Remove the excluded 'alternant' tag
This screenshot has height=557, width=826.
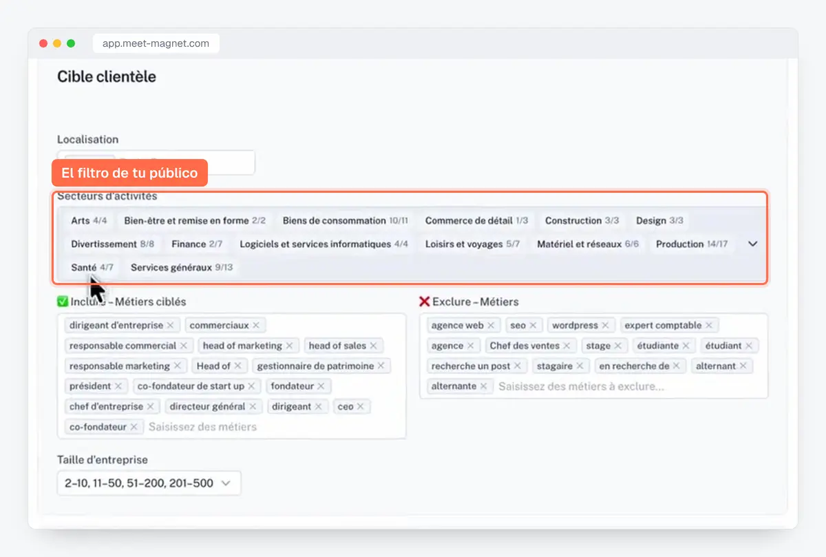click(743, 366)
